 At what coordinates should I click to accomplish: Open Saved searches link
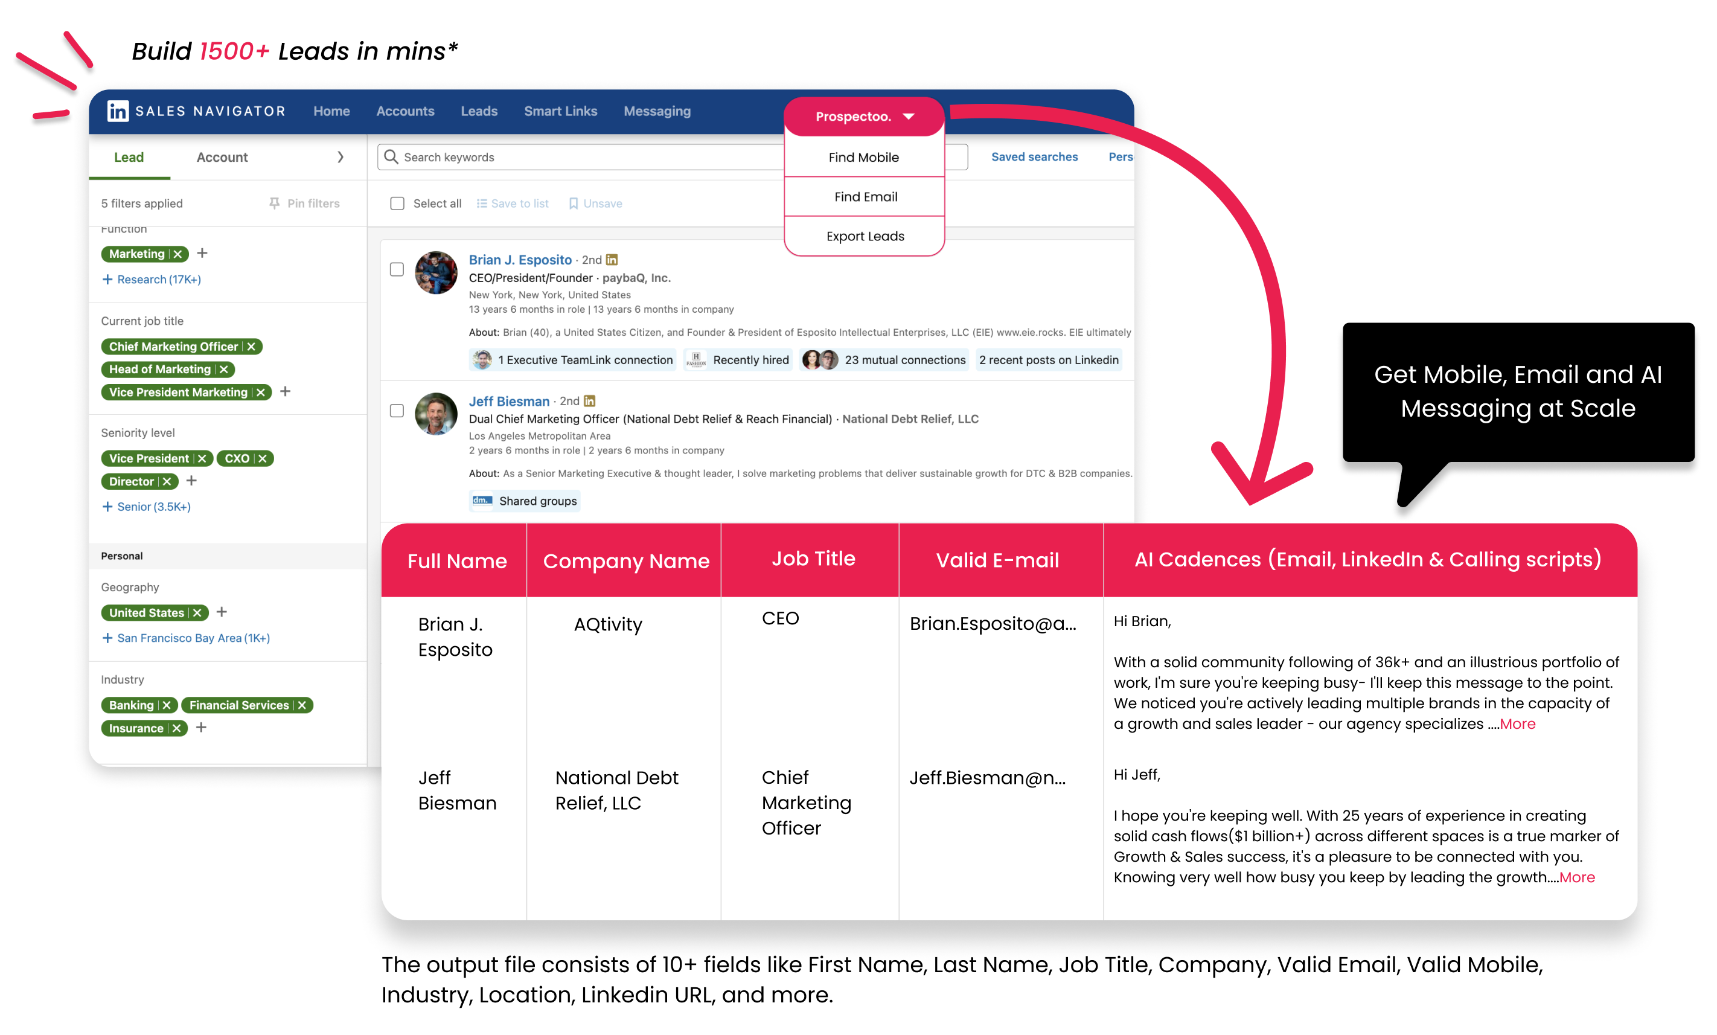click(1035, 158)
